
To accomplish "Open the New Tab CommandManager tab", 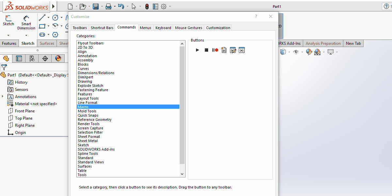I will click(x=353, y=43).
